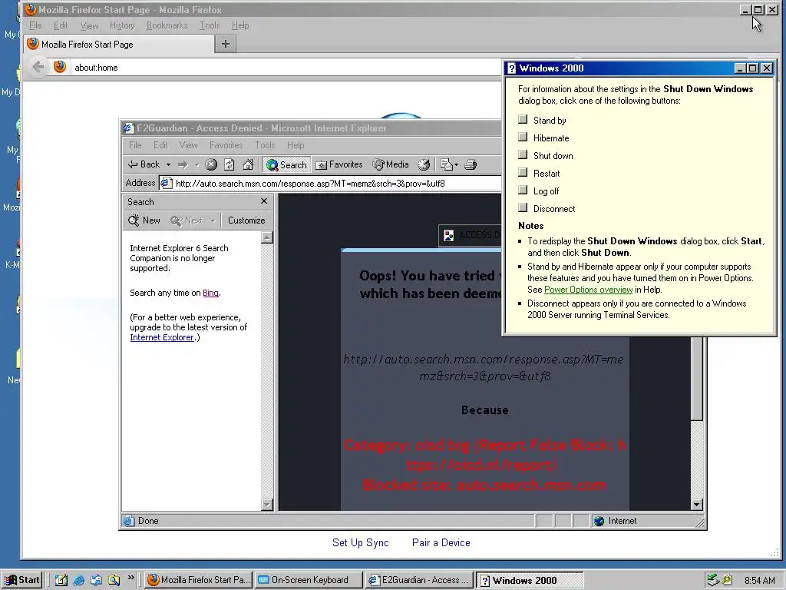Screen dimensions: 786x590
Task: Click the Firefox site identity icon
Action: 60,67
